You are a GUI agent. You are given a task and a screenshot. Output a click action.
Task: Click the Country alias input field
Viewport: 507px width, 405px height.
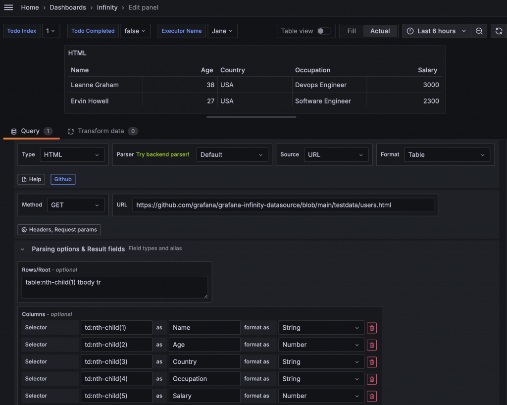coord(204,362)
